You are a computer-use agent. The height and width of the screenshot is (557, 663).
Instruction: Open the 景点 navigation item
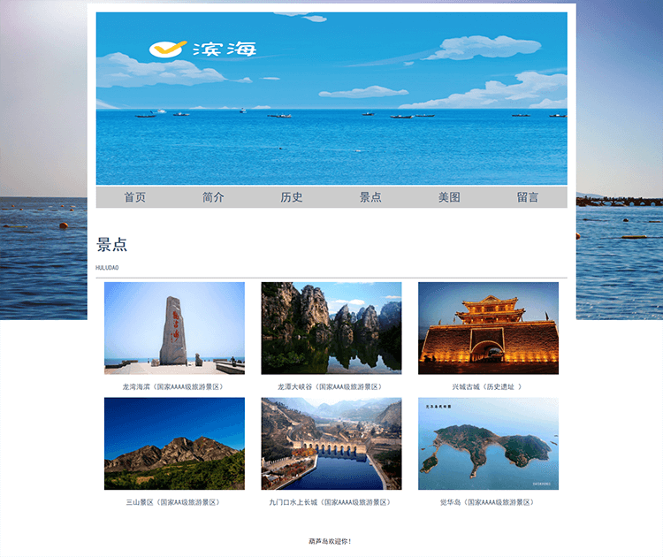(370, 197)
